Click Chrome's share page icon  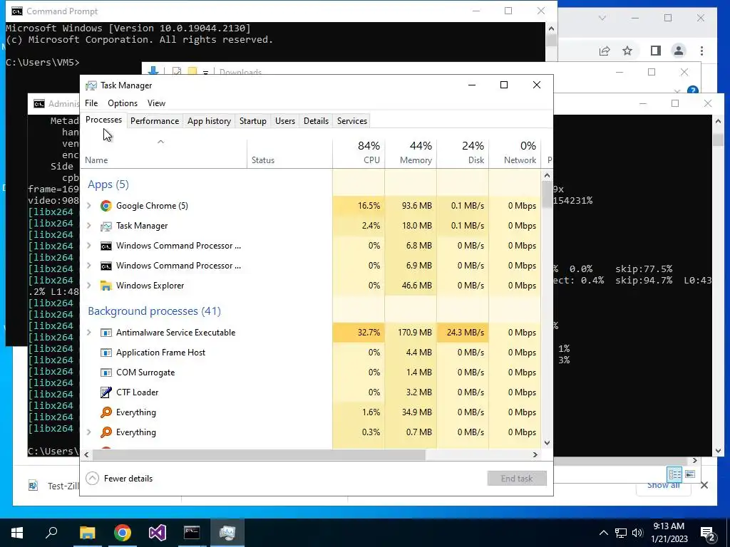605,51
